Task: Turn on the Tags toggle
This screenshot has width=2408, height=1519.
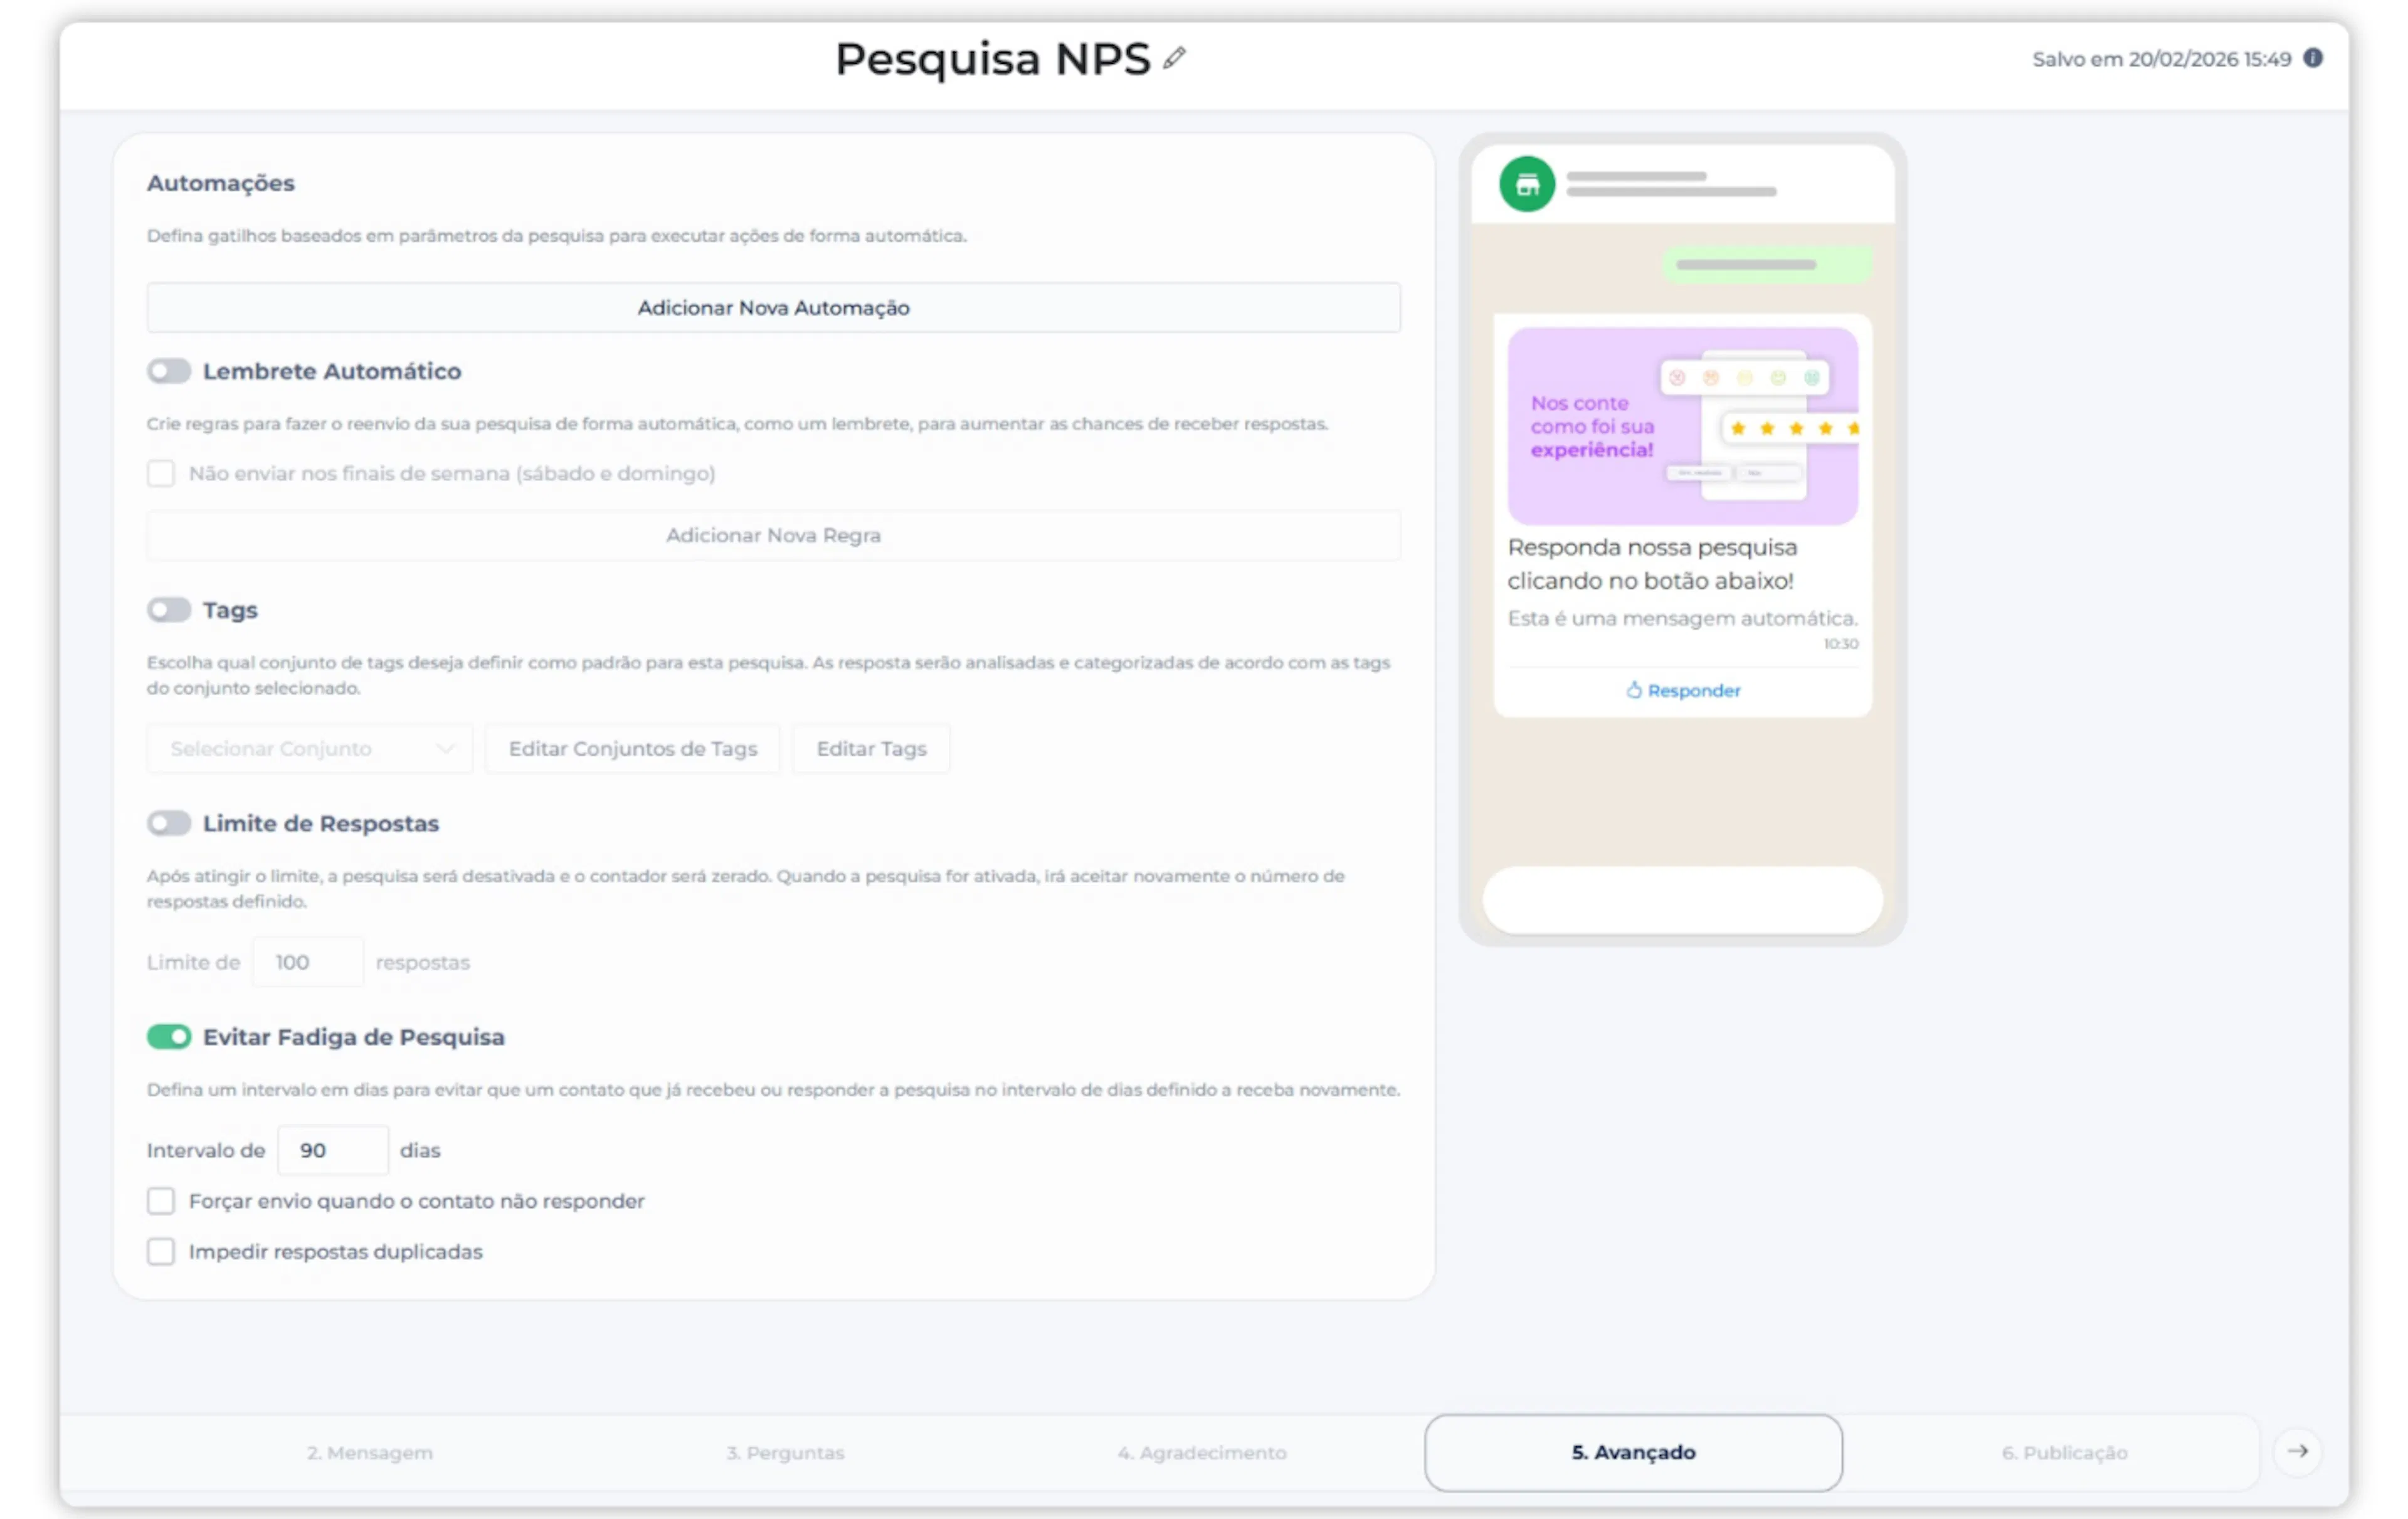Action: tap(168, 610)
